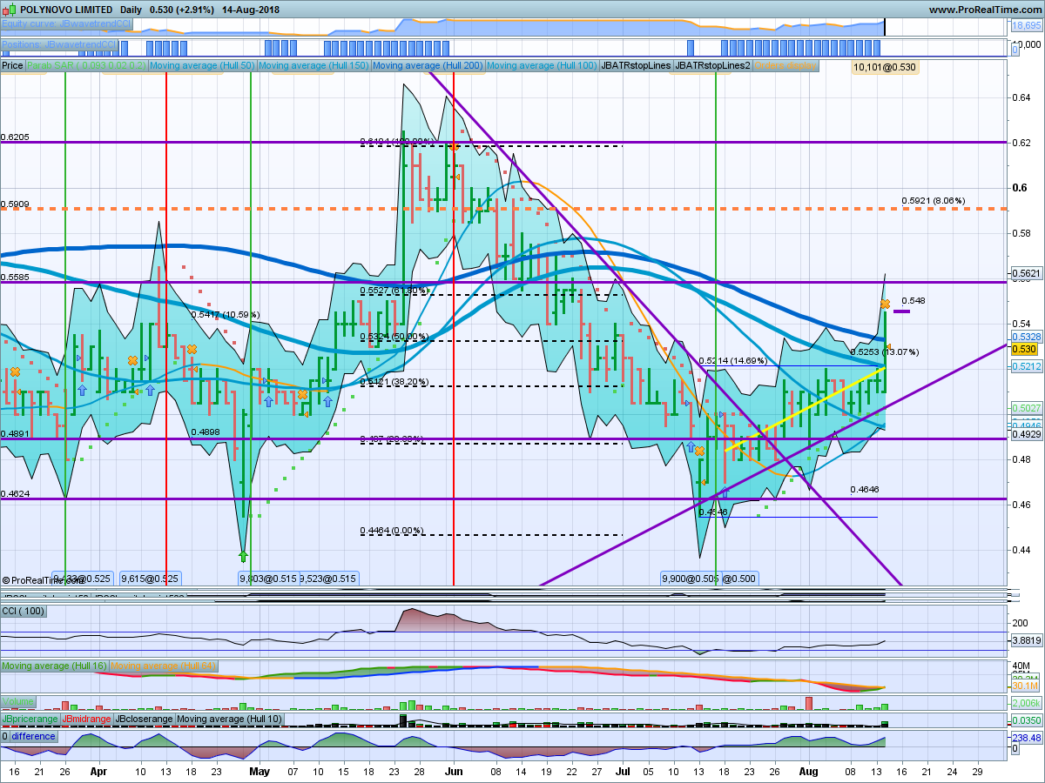
Task: Select Moving average (Hull 200) label
Action: pyautogui.click(x=428, y=65)
